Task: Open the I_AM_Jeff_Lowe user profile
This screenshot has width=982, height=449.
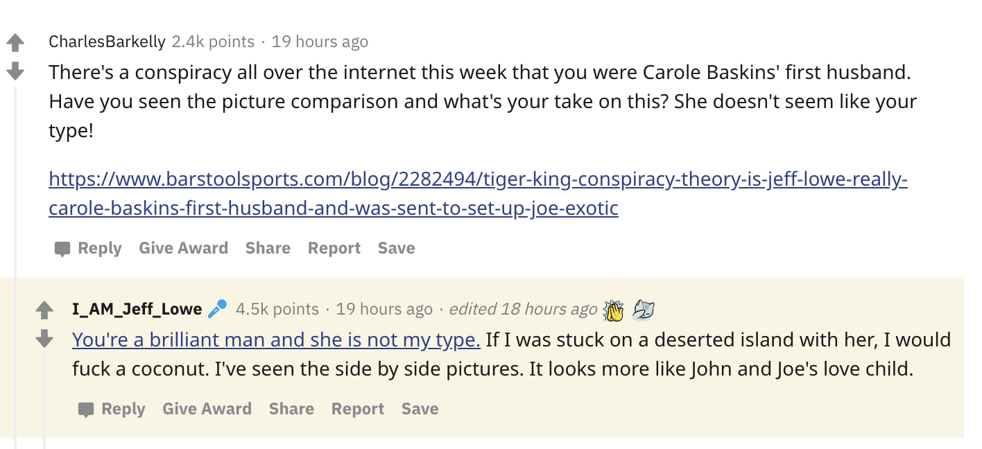Action: 137,309
